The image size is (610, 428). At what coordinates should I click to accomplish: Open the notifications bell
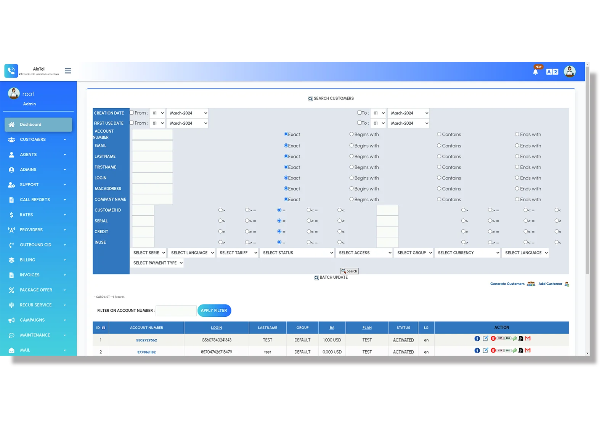[535, 72]
